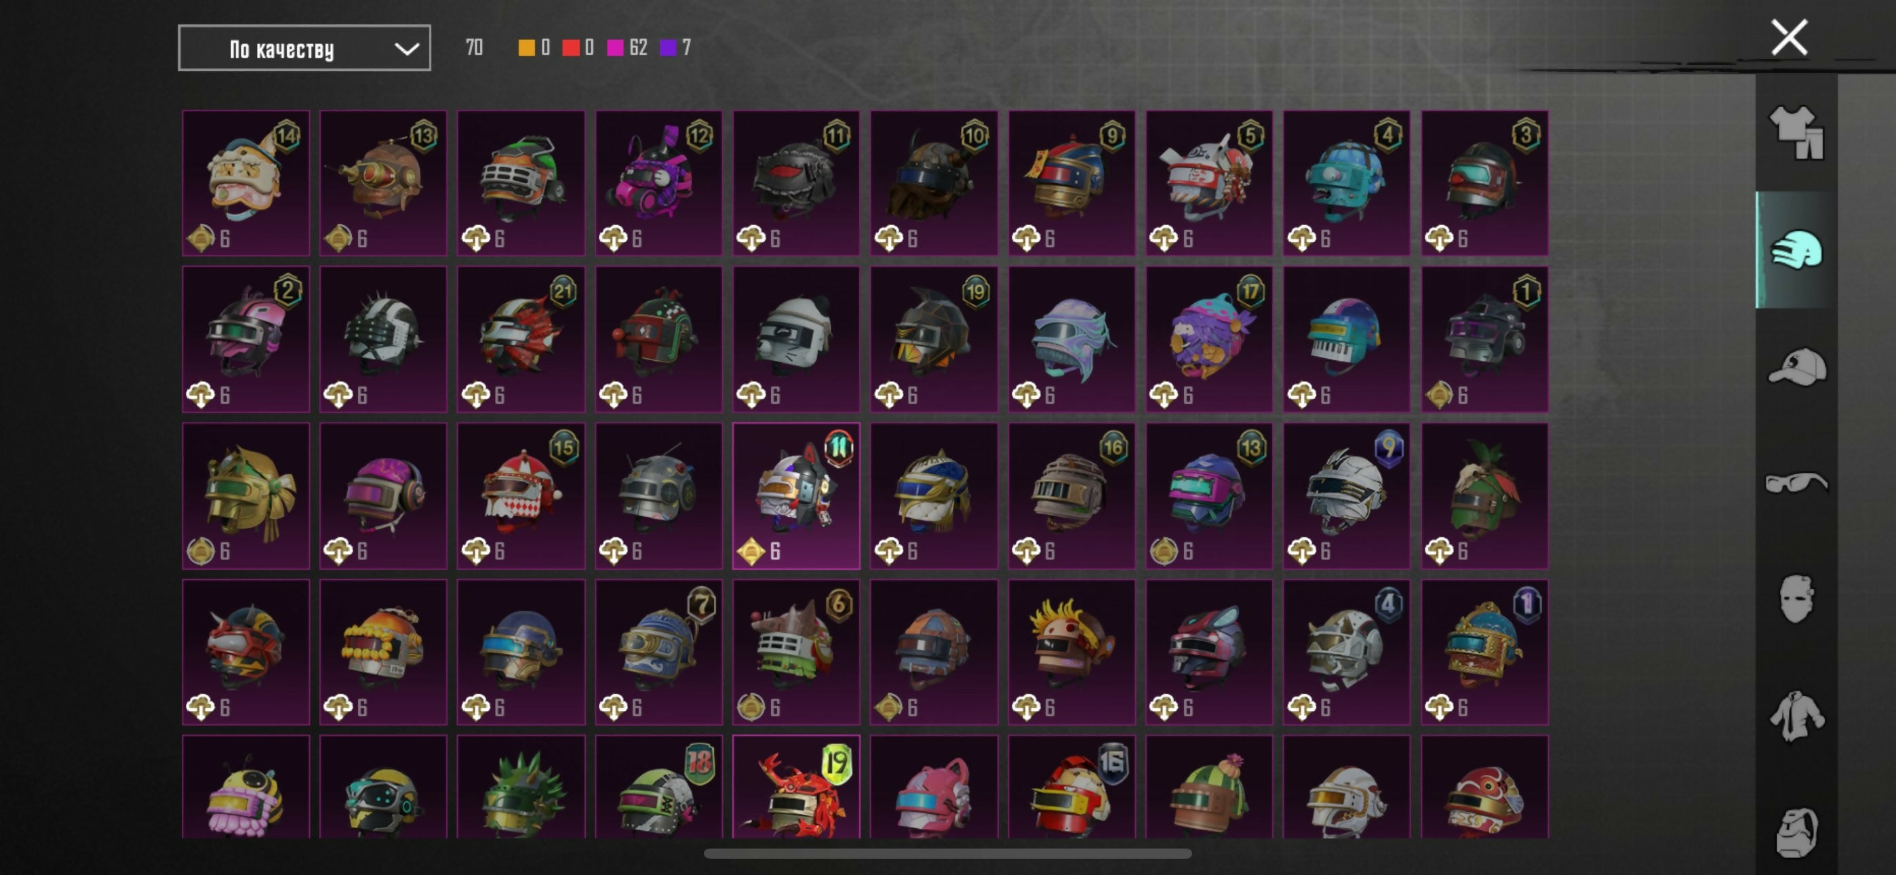Open the backpack category icon

(1796, 832)
